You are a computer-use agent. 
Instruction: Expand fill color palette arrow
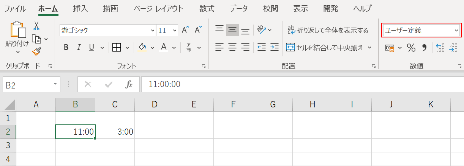click(152, 48)
